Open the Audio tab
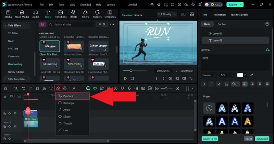The width and height of the screenshot is (274, 144). click(x=36, y=14)
